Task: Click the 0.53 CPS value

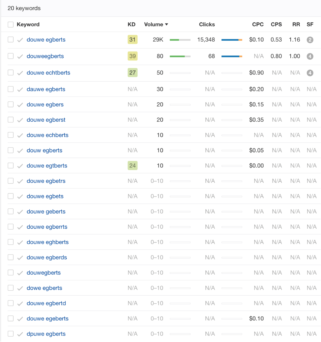Action: click(x=276, y=40)
